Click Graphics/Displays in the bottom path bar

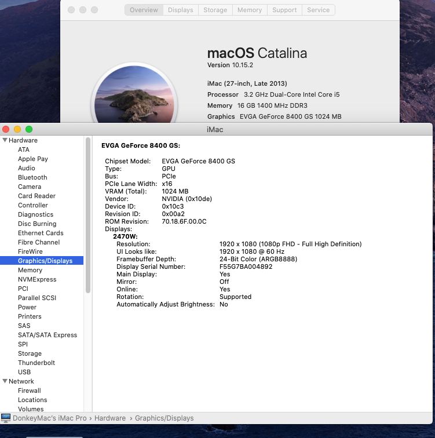tap(165, 418)
